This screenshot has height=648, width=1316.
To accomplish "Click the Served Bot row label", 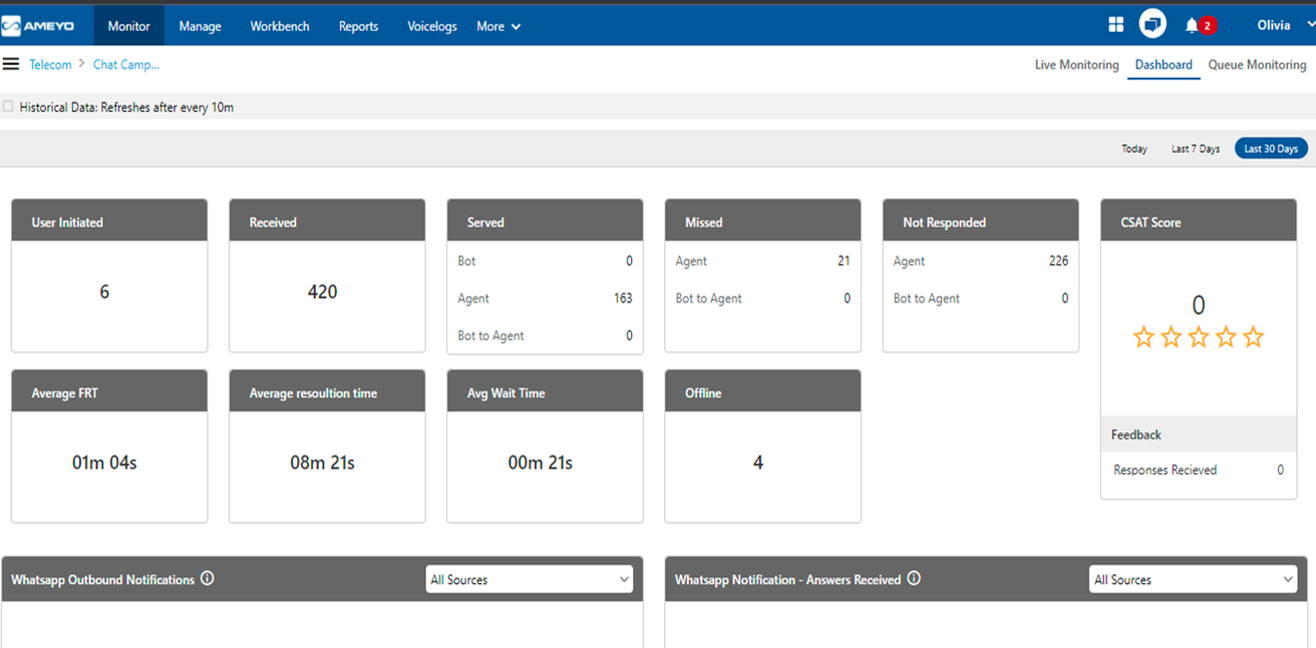I will click(467, 261).
